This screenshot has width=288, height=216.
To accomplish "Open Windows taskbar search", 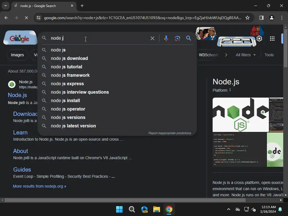I will (x=132, y=209).
